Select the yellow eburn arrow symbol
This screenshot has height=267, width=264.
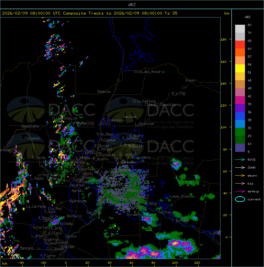coord(240,176)
